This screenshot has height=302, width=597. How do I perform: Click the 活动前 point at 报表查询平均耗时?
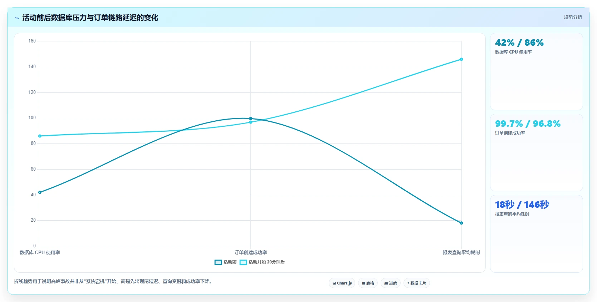click(x=461, y=223)
